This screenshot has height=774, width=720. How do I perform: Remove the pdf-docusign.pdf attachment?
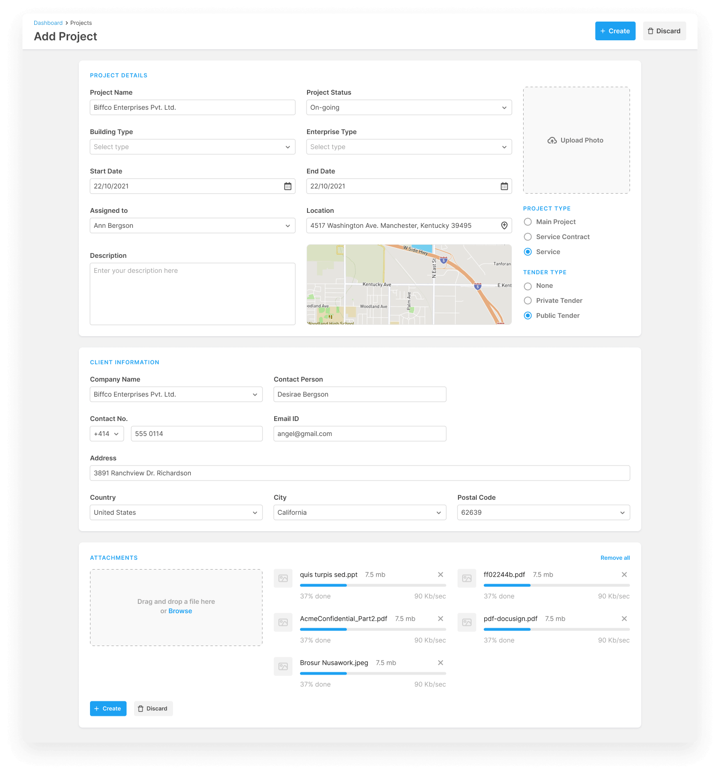pos(624,619)
